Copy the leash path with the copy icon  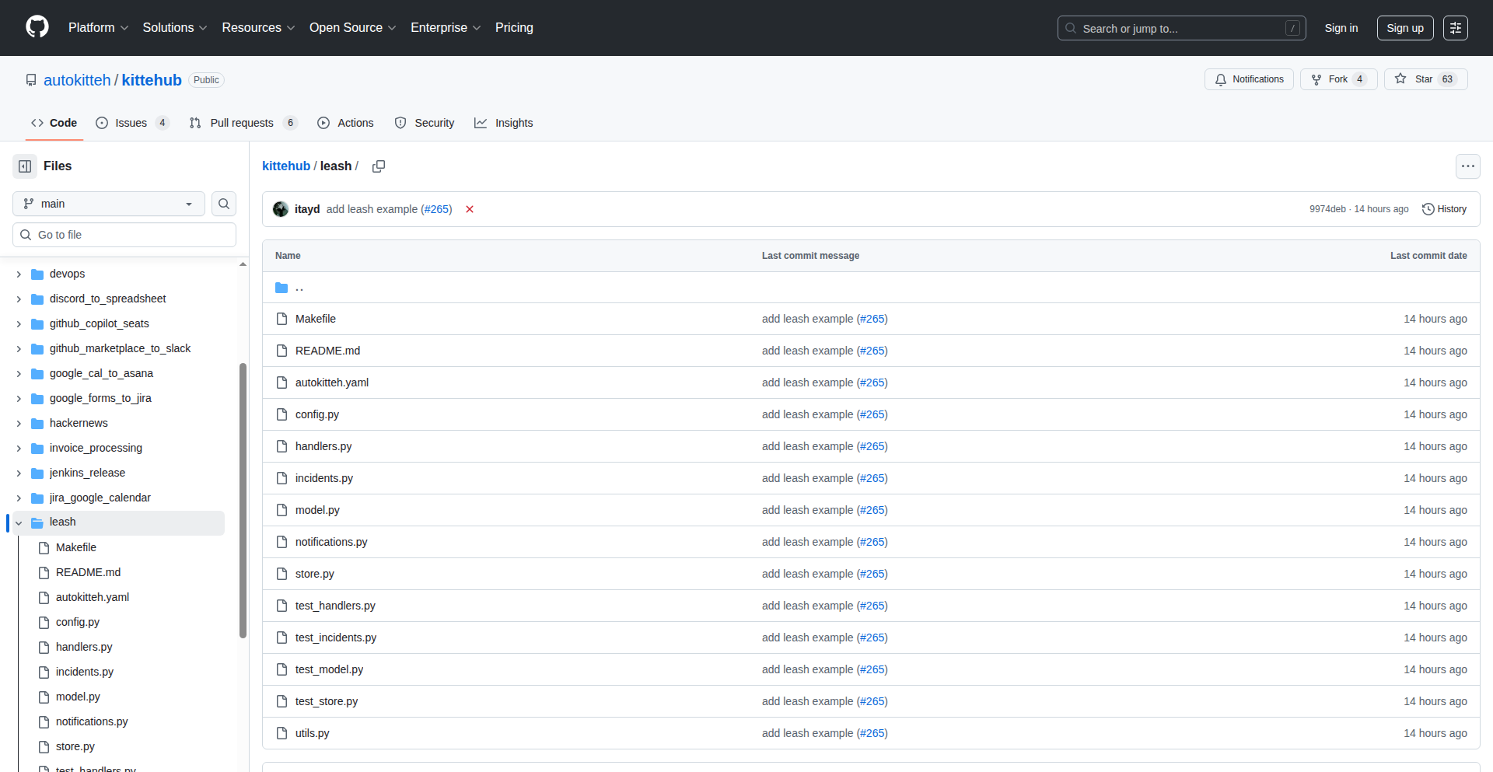379,166
